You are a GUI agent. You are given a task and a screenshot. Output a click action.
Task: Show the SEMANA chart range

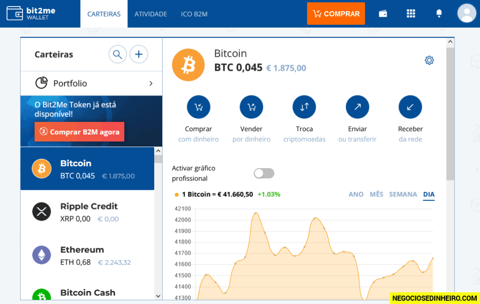pos(403,194)
